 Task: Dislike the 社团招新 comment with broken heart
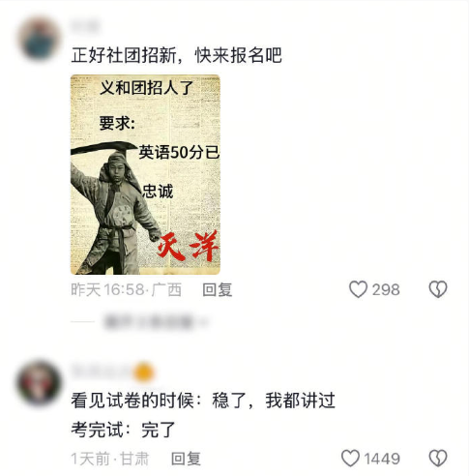click(x=438, y=289)
